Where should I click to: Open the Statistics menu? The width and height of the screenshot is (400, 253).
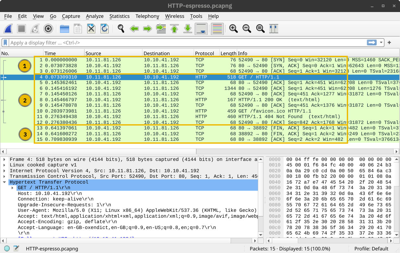point(119,16)
